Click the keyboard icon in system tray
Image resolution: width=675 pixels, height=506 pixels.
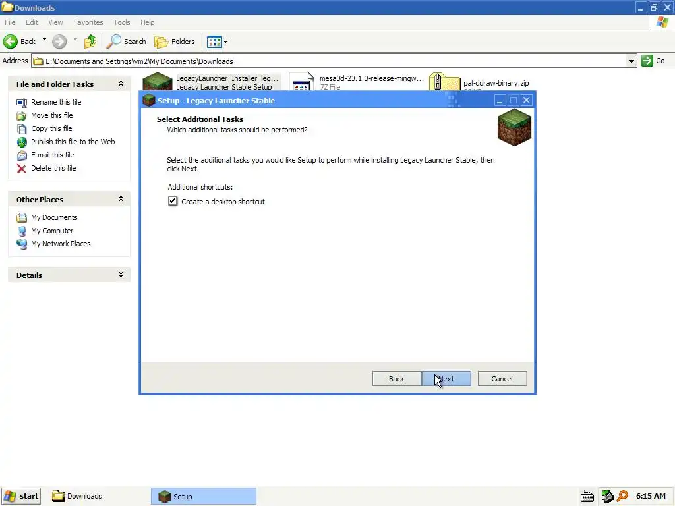tap(587, 497)
